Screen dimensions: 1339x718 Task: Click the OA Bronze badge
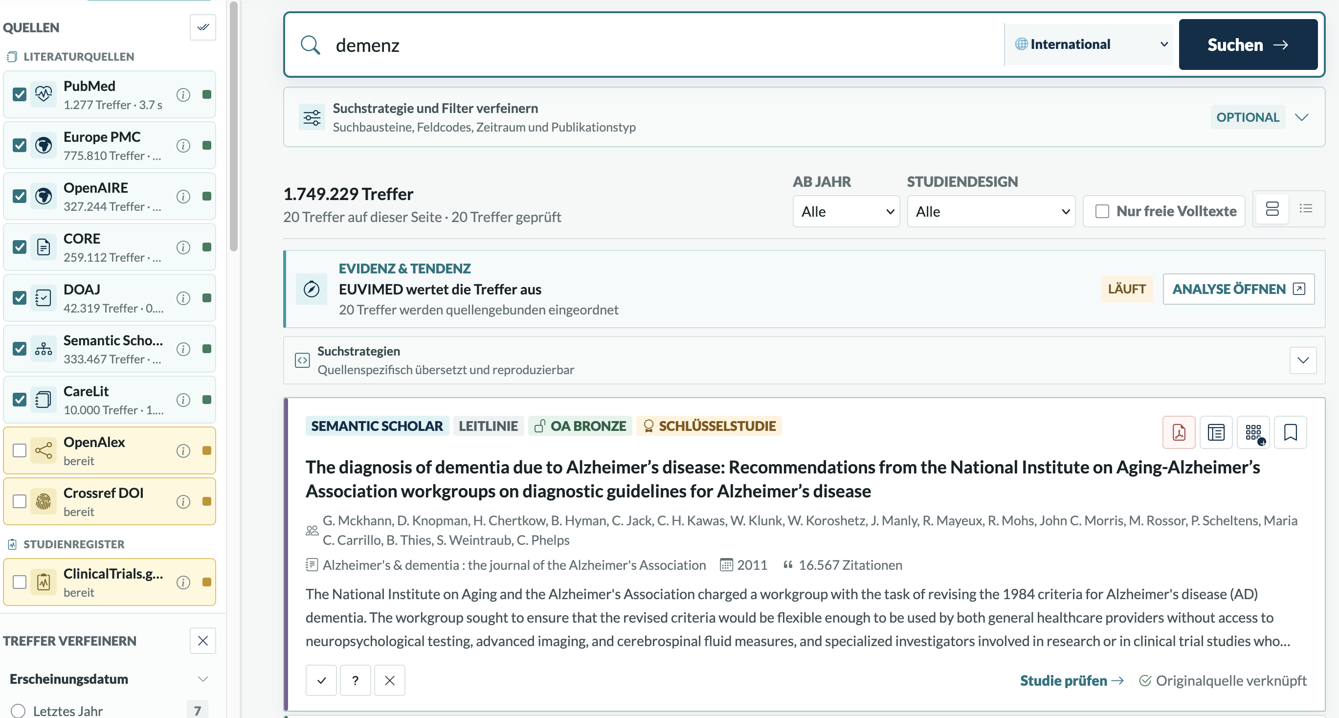[x=580, y=426]
